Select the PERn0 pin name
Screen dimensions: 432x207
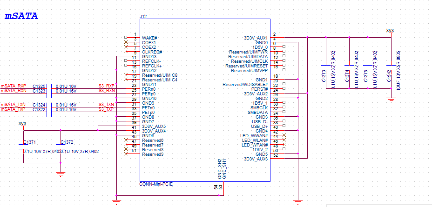pyautogui.click(x=149, y=89)
